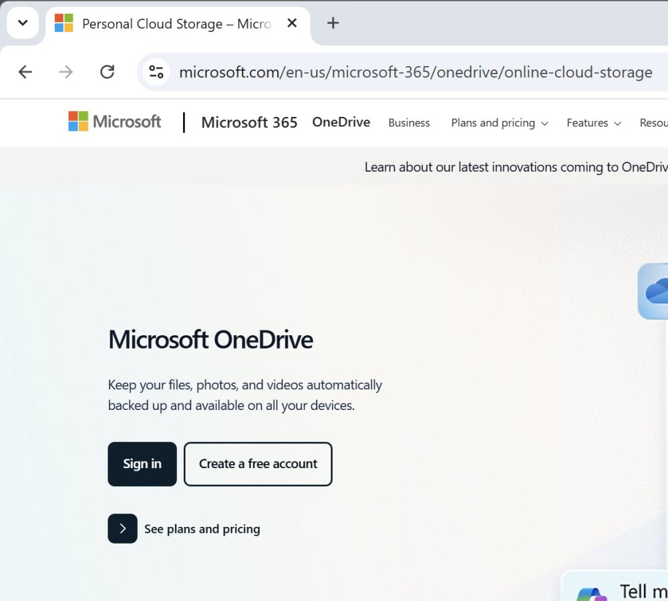
Task: Open the See plans and pricing link
Action: (x=202, y=529)
